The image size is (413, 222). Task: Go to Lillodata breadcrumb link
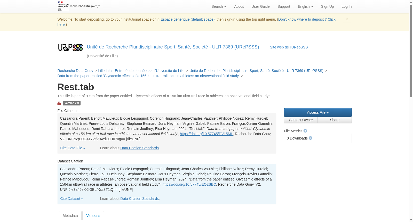click(141, 71)
